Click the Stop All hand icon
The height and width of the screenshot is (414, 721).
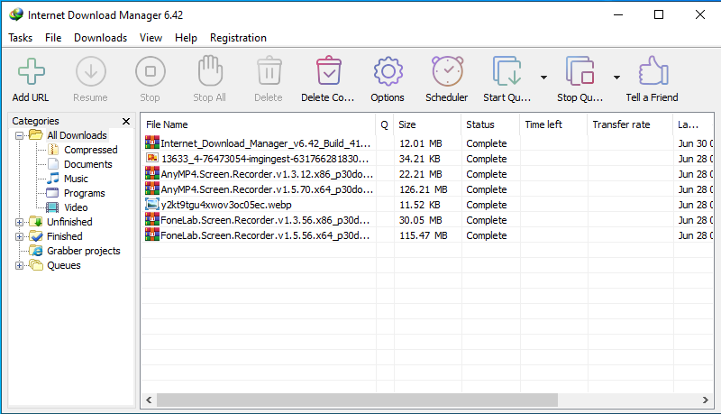click(210, 71)
